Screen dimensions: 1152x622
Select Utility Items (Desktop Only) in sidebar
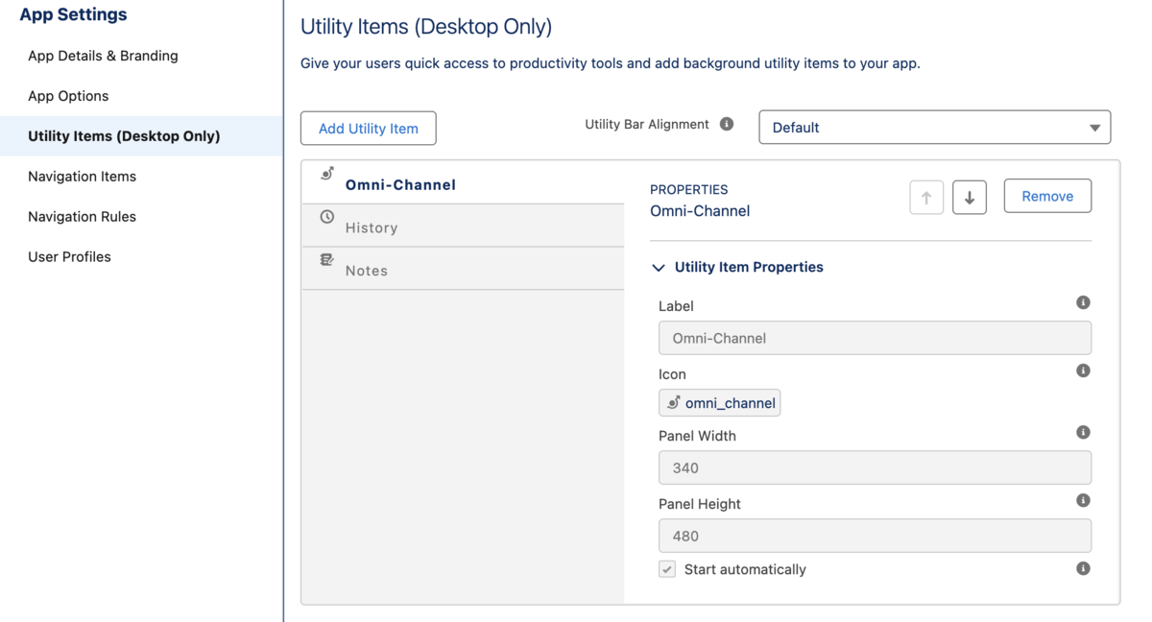141,136
